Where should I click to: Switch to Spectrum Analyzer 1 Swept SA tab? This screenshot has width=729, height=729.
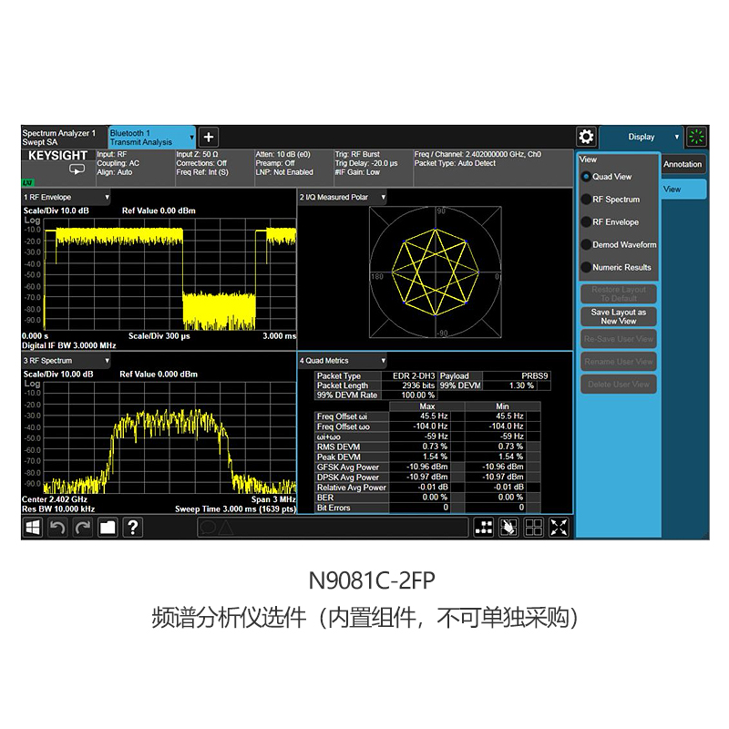tap(64, 138)
